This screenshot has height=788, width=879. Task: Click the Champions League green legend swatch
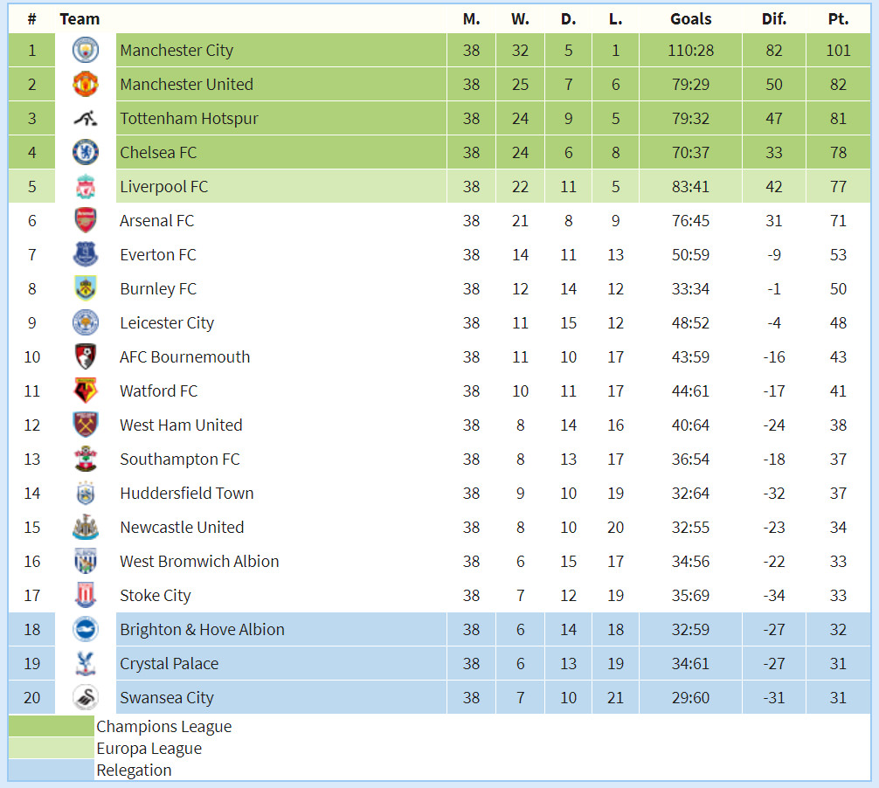tap(51, 726)
